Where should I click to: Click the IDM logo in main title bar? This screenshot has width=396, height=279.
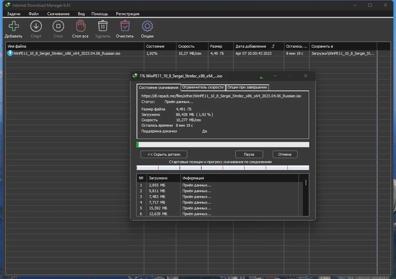[x=8, y=5]
